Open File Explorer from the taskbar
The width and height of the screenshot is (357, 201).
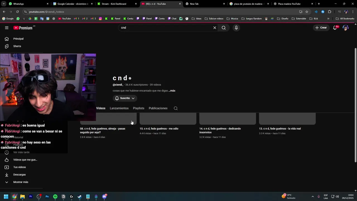coord(22,197)
